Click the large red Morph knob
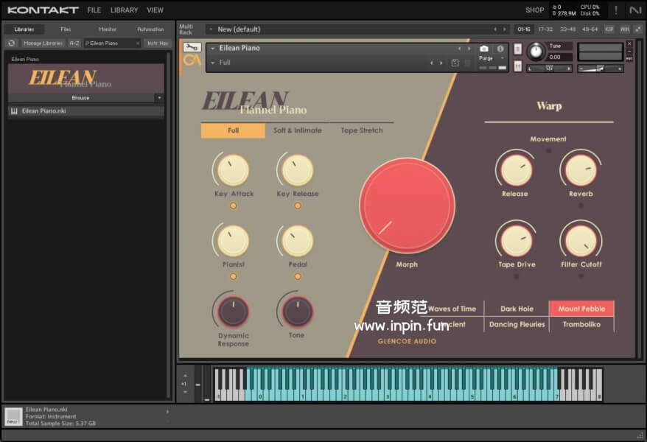This screenshot has width=647, height=442. pos(407,206)
